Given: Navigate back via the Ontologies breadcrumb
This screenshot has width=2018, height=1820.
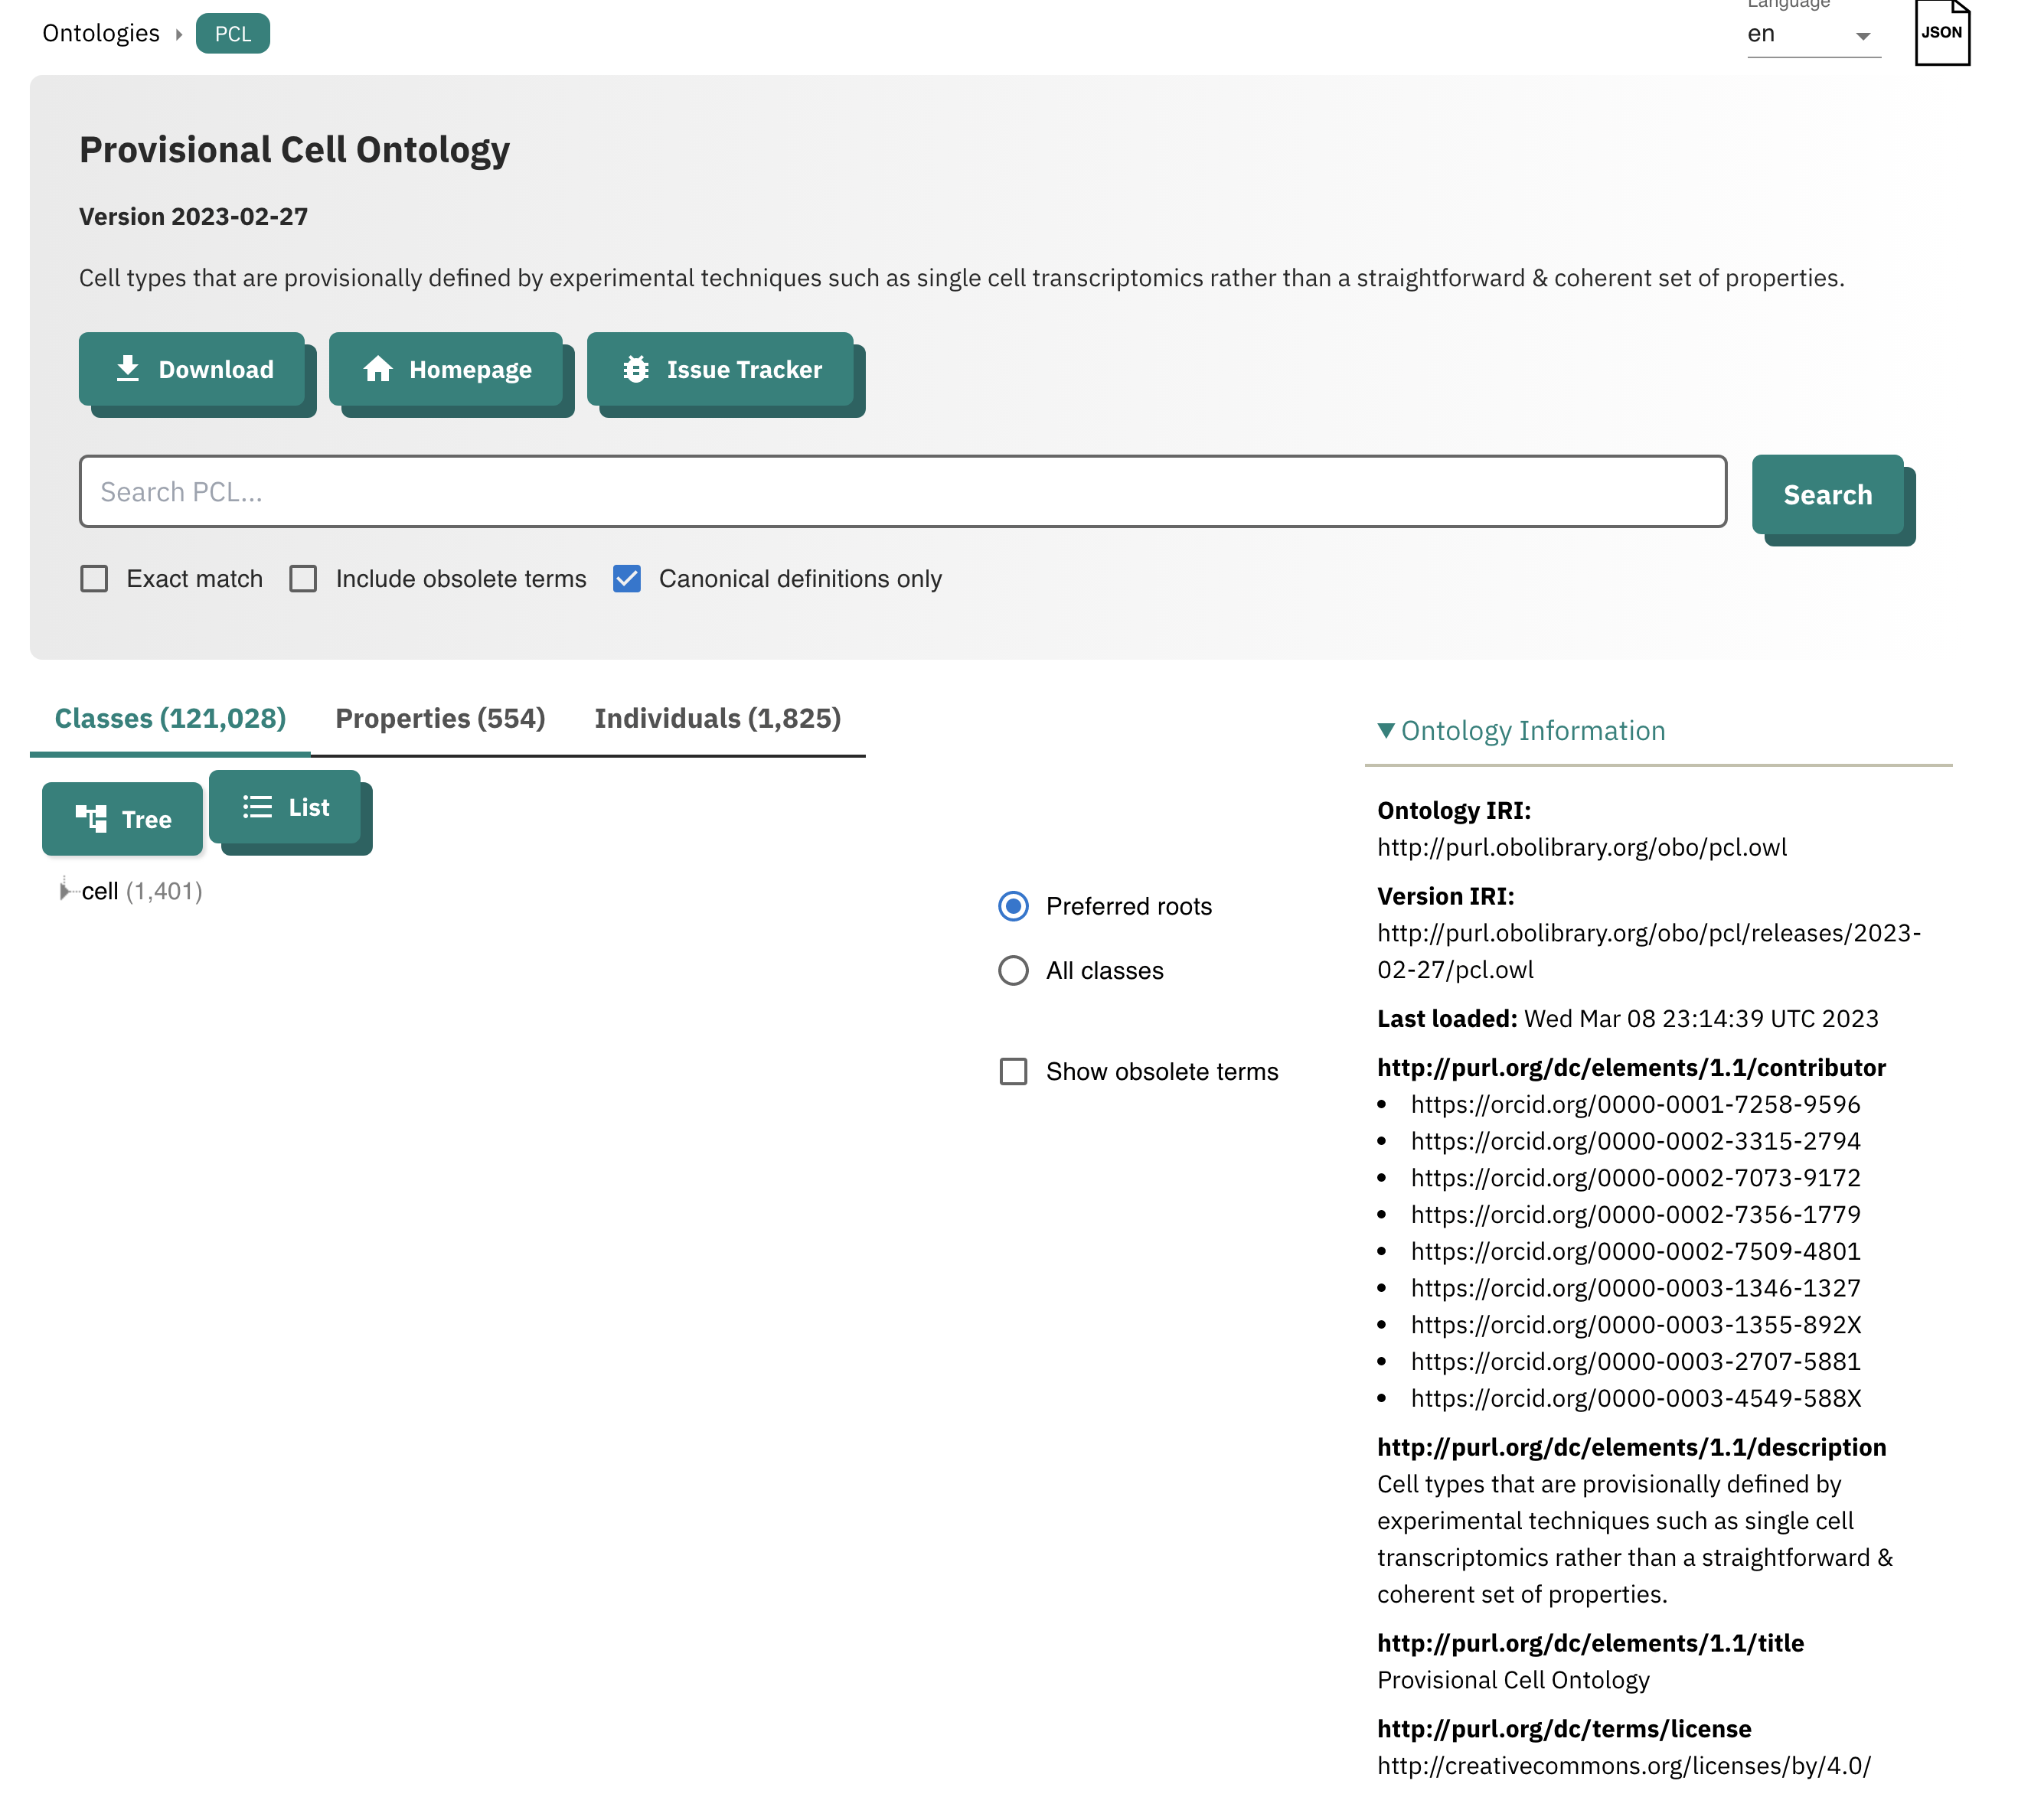Looking at the screenshot, I should point(100,32).
